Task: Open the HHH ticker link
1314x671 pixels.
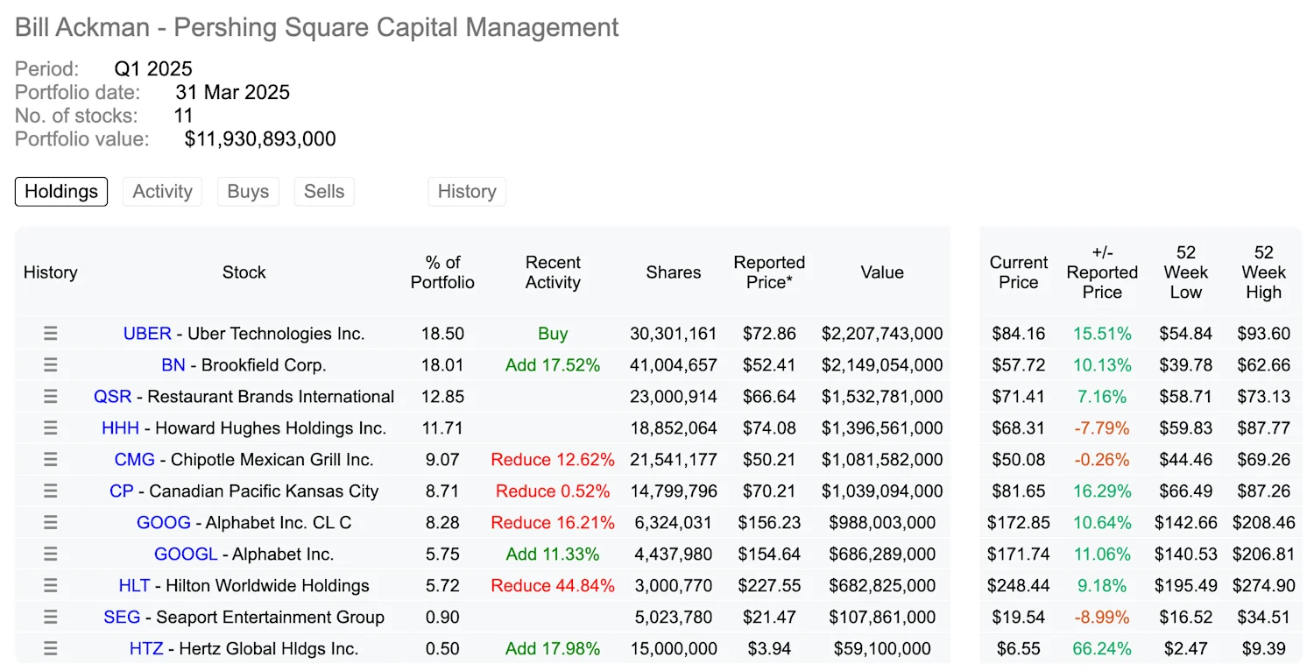Action: (x=120, y=428)
